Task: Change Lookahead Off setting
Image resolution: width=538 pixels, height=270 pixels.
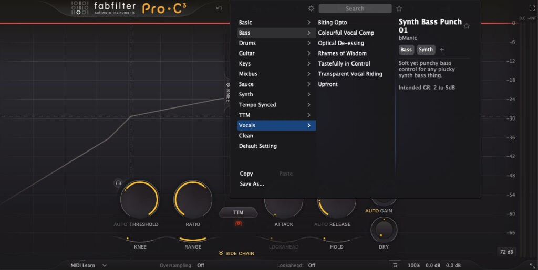Action: [312, 265]
